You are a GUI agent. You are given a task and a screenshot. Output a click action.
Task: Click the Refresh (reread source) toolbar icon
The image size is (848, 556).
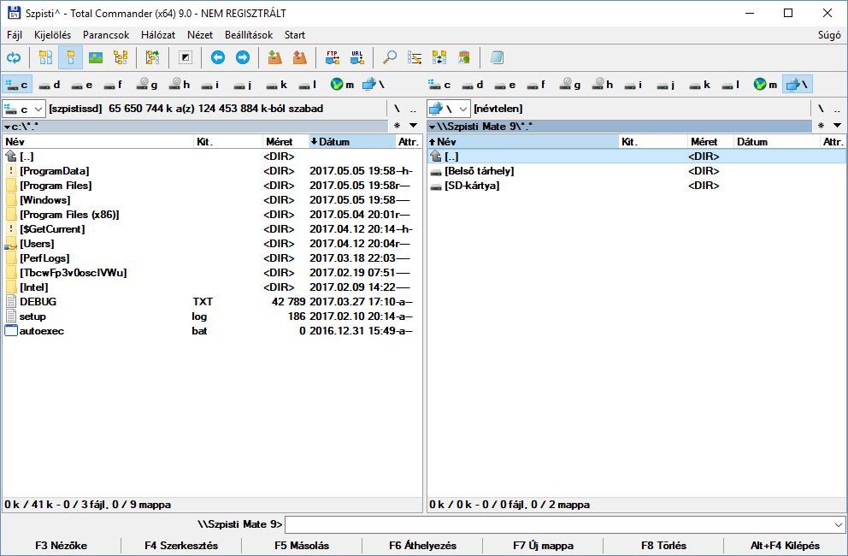[14, 57]
